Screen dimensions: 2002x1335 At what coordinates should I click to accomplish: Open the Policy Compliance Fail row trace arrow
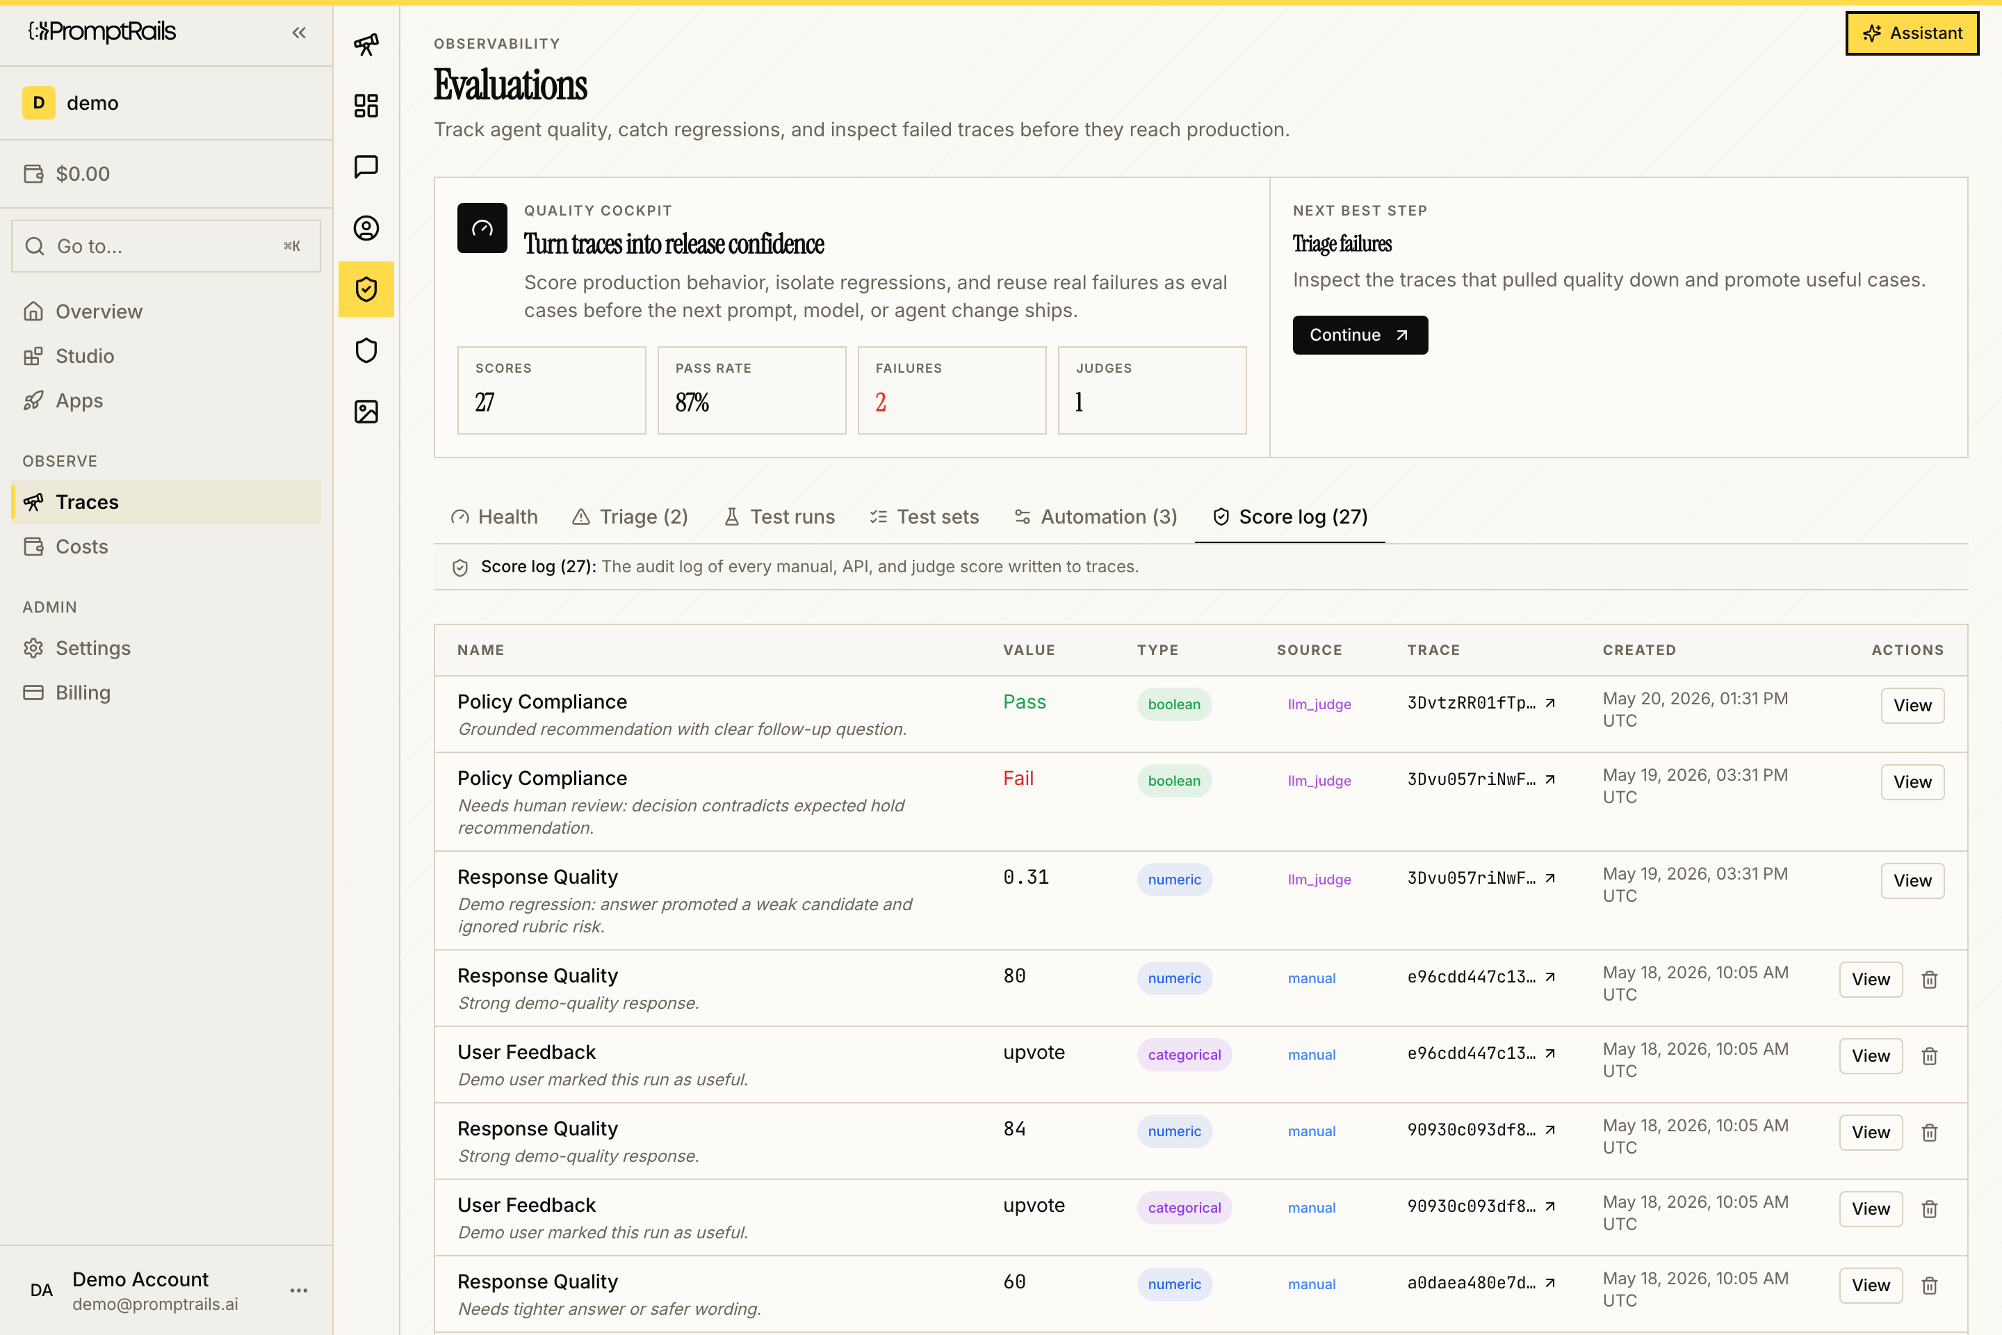1550,780
